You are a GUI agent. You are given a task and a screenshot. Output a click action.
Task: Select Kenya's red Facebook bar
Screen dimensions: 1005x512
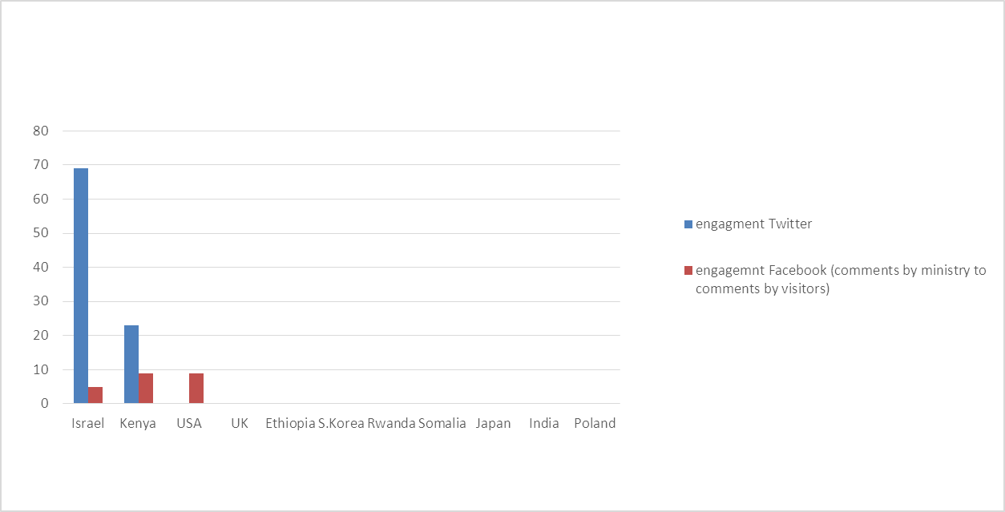[146, 389]
